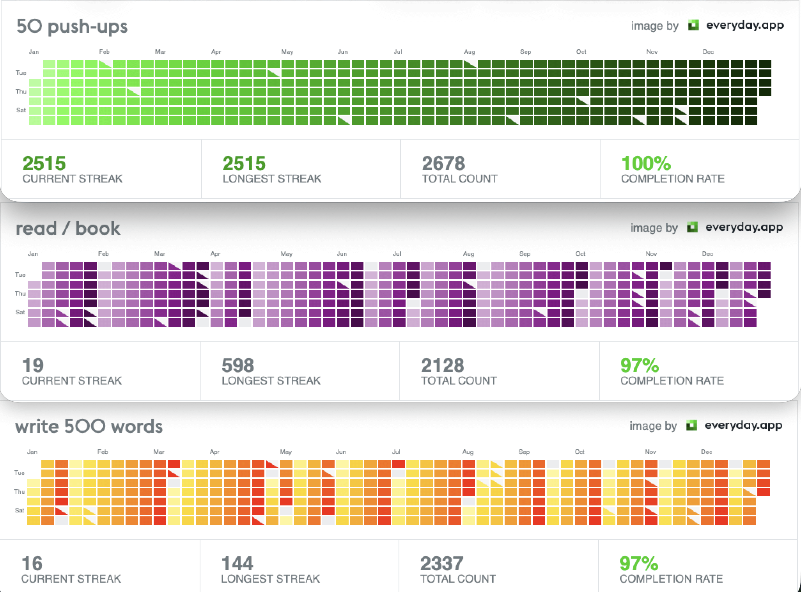Image resolution: width=801 pixels, height=592 pixels.
Task: Open everyday.app link in read / book card
Action: point(744,227)
